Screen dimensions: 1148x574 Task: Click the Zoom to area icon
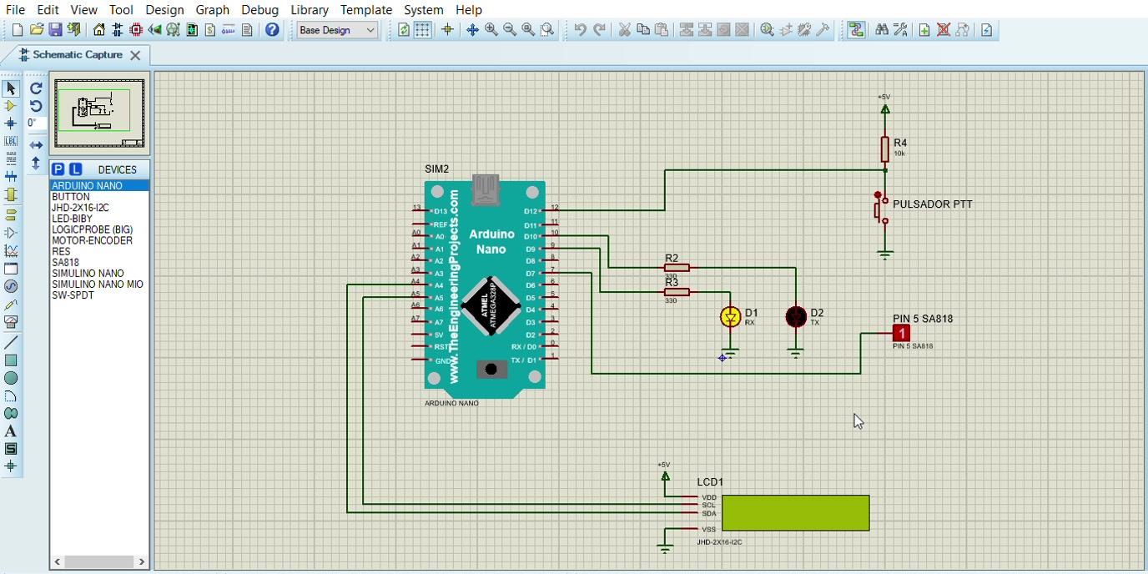547,30
